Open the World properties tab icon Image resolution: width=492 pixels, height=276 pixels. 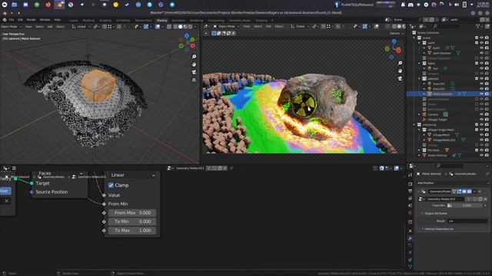[410, 213]
